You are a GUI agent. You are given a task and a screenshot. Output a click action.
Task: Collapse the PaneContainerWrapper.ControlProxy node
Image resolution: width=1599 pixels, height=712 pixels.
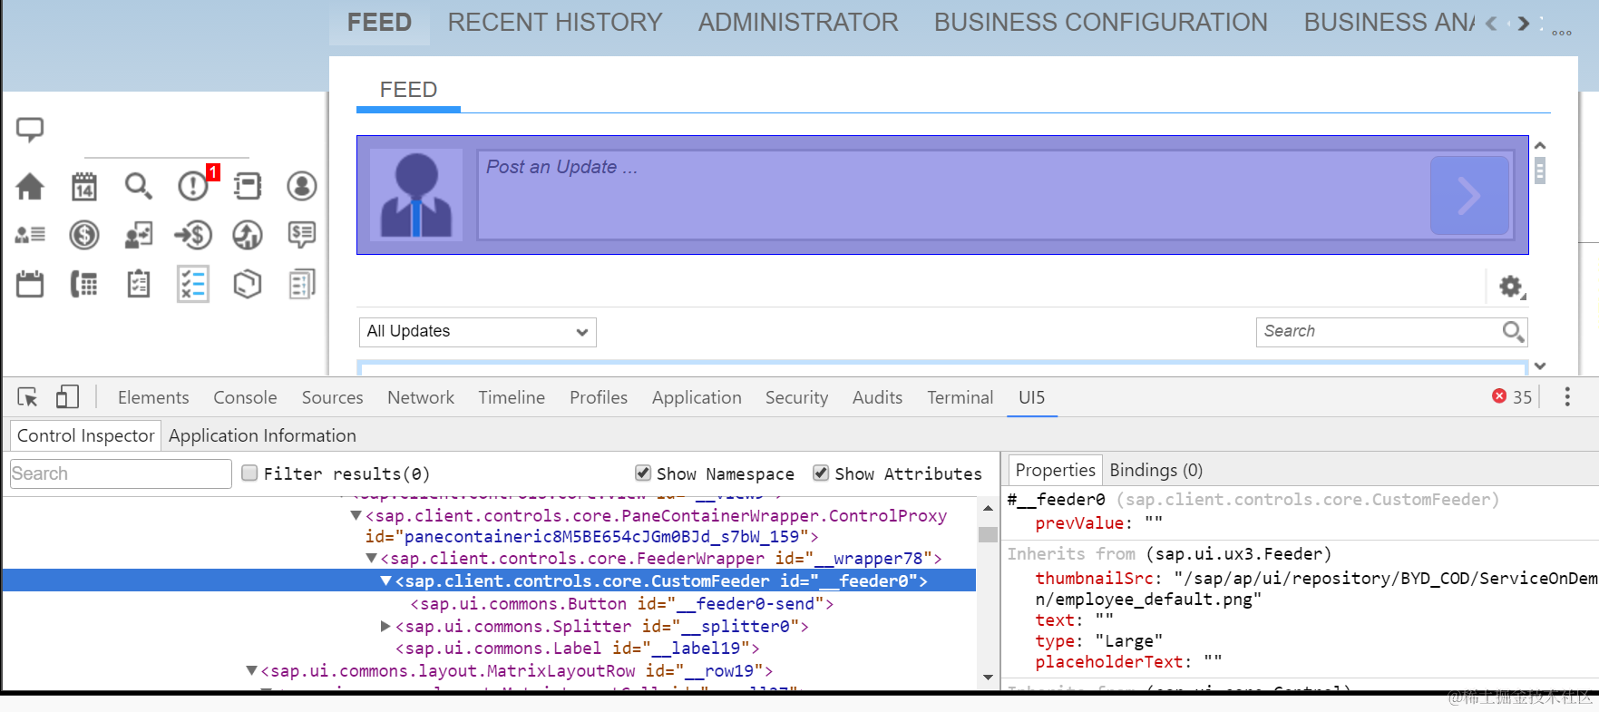tap(356, 515)
